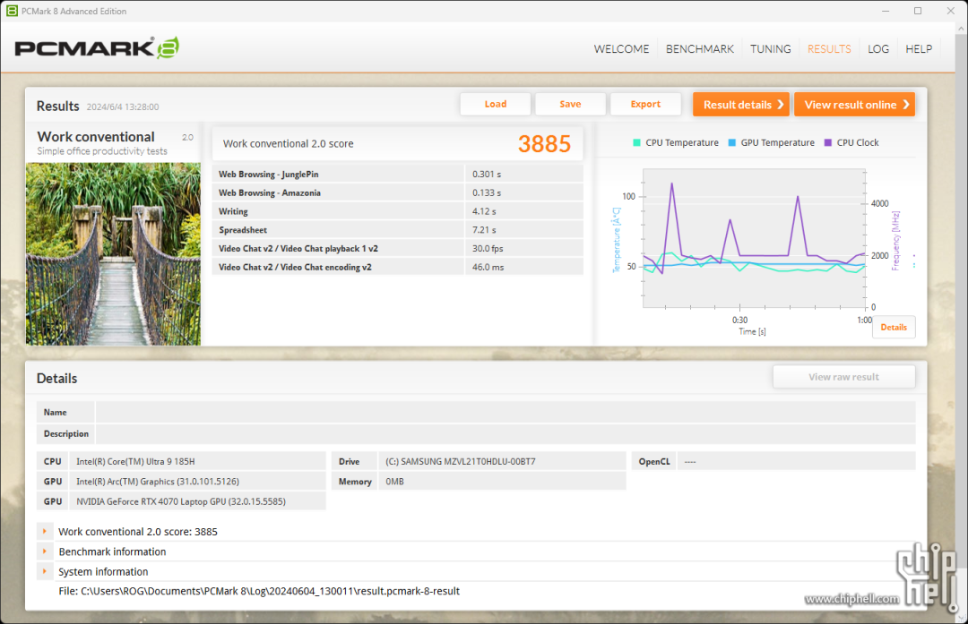Click the GPU Temperature legend swatch
Screen dimensions: 968x624
[x=731, y=142]
